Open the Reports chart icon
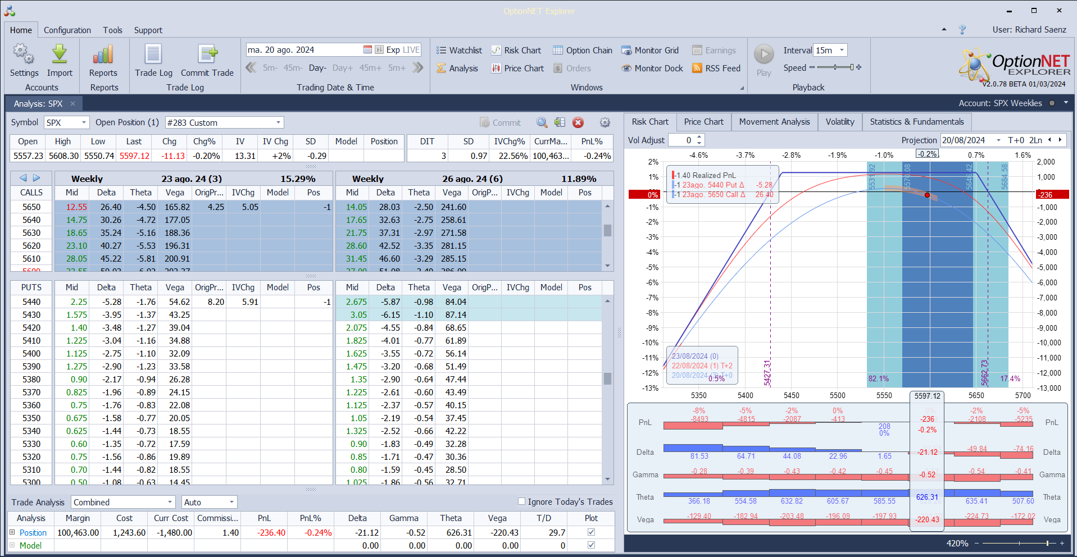The image size is (1077, 557). point(103,54)
